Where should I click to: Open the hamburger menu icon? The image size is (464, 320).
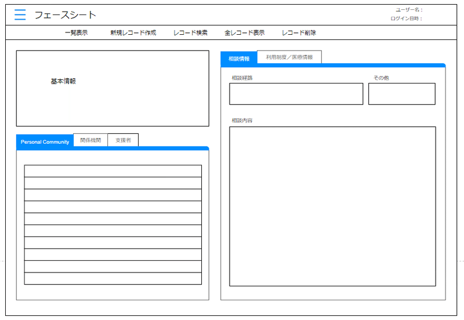coord(20,14)
